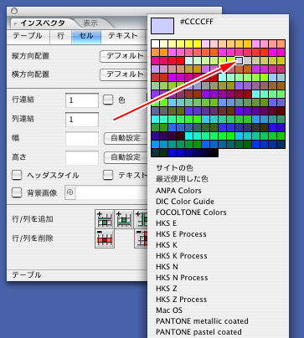Viewport: 304px width, 338px height.
Task: Select the plain HKS K entry
Action: pyautogui.click(x=167, y=245)
